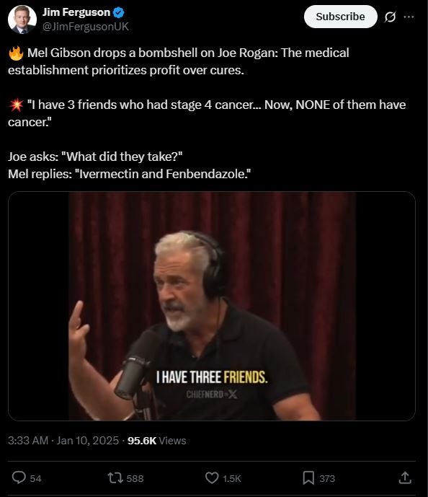Click the 588 reposts count
The image size is (428, 497).
click(x=135, y=478)
